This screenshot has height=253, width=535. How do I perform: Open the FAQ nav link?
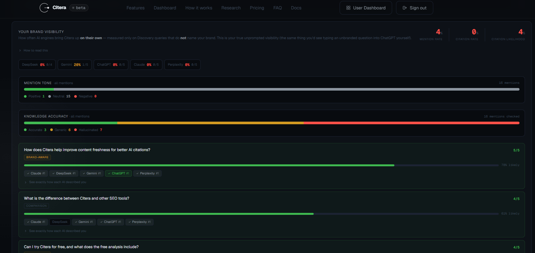click(x=277, y=8)
